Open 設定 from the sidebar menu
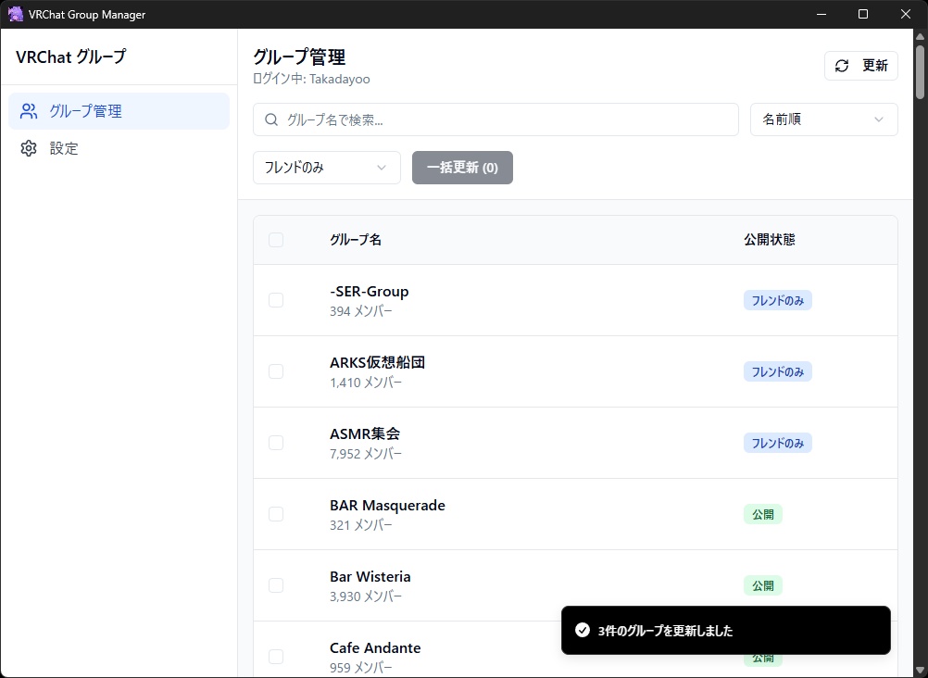Screen dimensions: 928x678 [65, 148]
